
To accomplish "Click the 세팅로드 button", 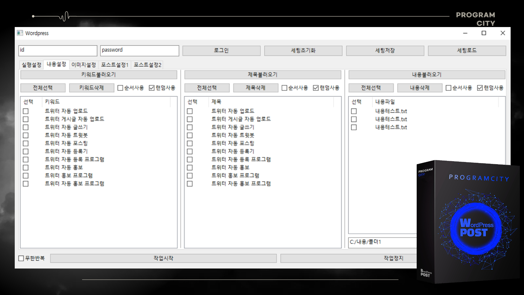I will [467, 51].
